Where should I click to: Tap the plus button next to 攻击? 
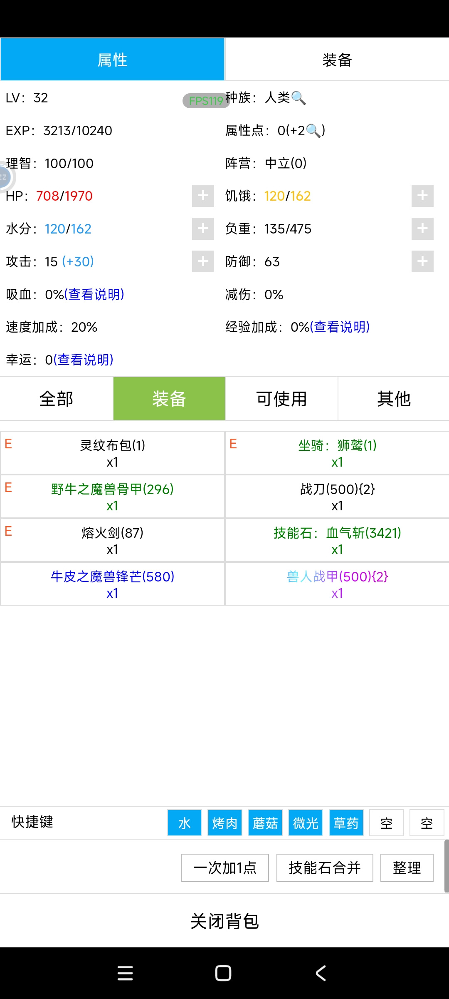pyautogui.click(x=203, y=261)
